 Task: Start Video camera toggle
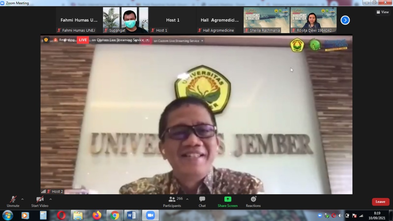coord(40,201)
